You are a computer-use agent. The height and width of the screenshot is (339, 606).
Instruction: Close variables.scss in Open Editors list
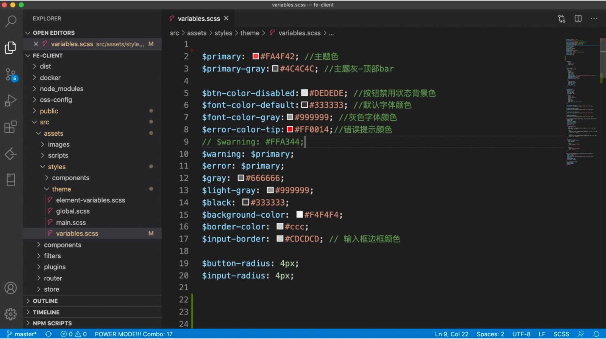tap(36, 44)
